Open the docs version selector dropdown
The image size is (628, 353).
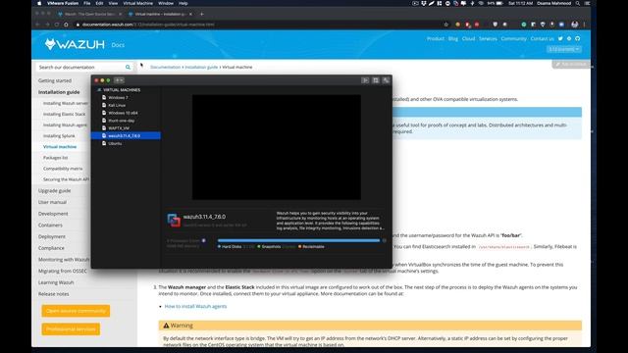564,49
